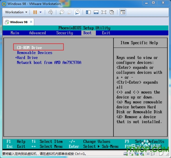This screenshot has height=158, width=171.
Task: Click the hard disk status icon
Action: coord(126,154)
